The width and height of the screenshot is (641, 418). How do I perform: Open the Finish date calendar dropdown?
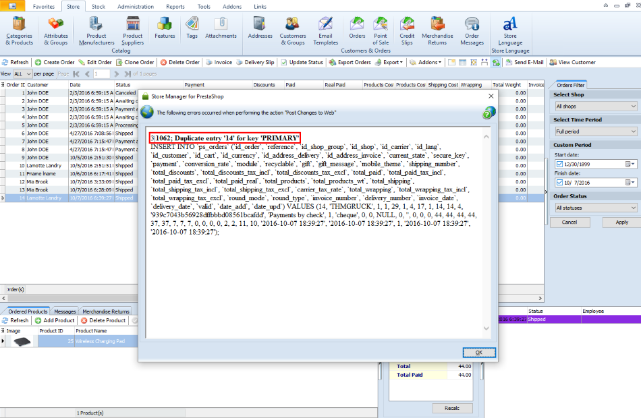[630, 183]
